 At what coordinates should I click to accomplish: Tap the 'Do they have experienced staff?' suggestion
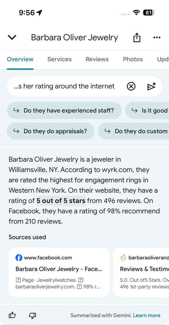point(64,111)
